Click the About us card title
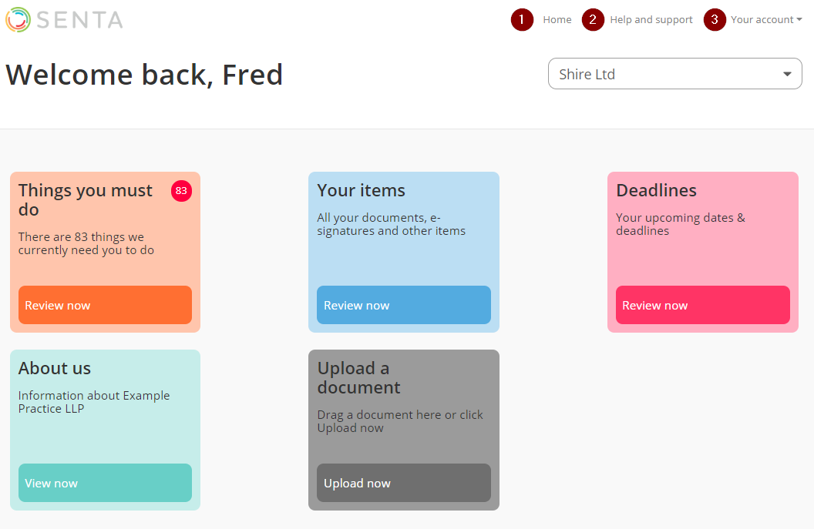 pyautogui.click(x=55, y=368)
